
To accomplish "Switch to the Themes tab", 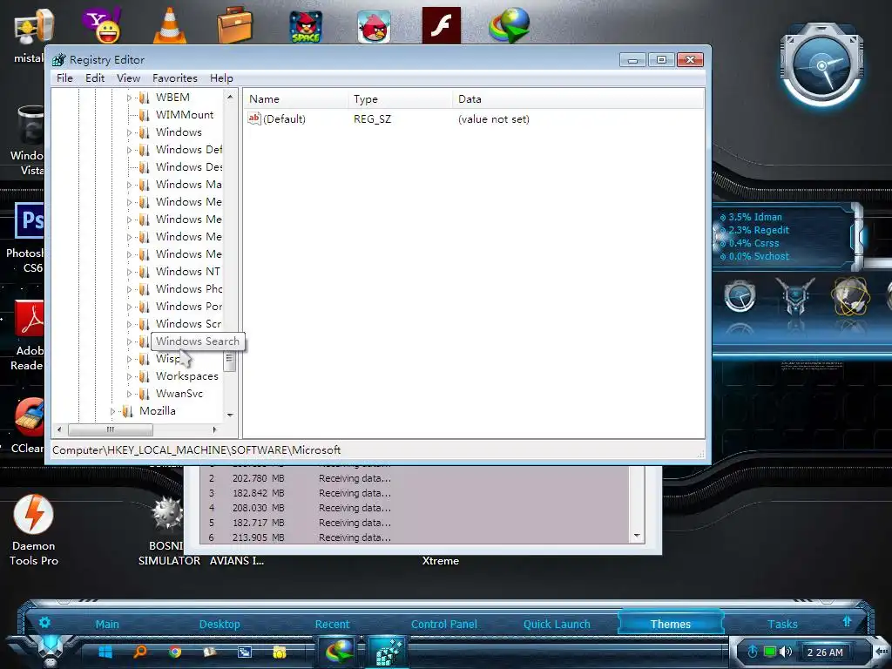I will click(670, 624).
